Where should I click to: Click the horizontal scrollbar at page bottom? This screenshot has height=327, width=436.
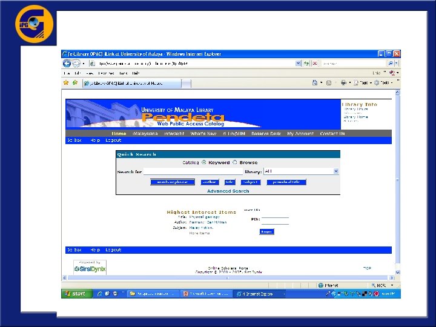coord(228,278)
